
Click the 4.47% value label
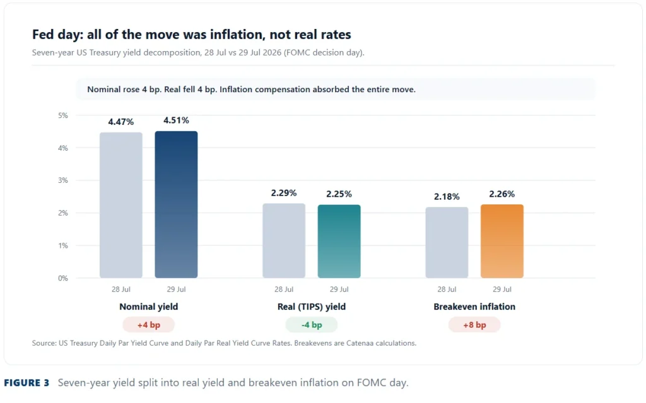point(120,122)
